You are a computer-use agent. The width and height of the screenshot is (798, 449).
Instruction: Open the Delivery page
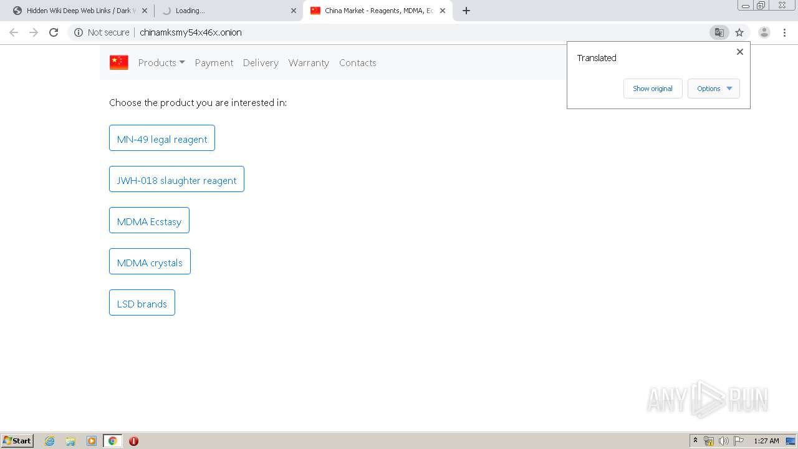(x=261, y=62)
